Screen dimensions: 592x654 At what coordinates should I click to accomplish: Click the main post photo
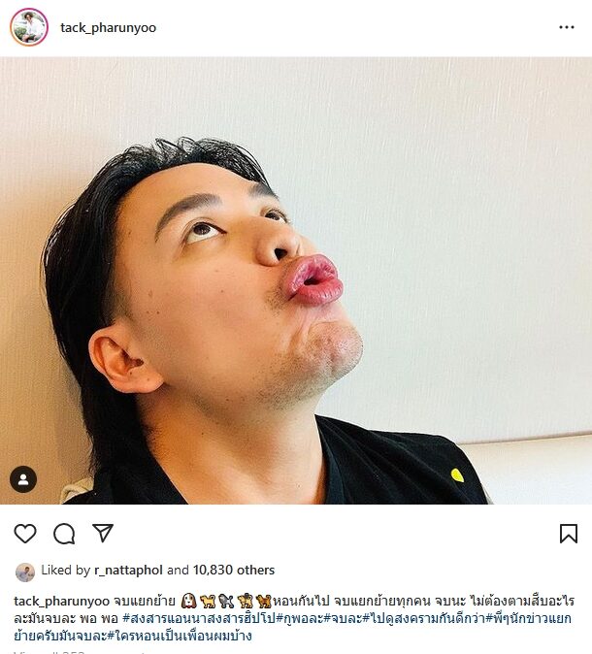pyautogui.click(x=296, y=280)
